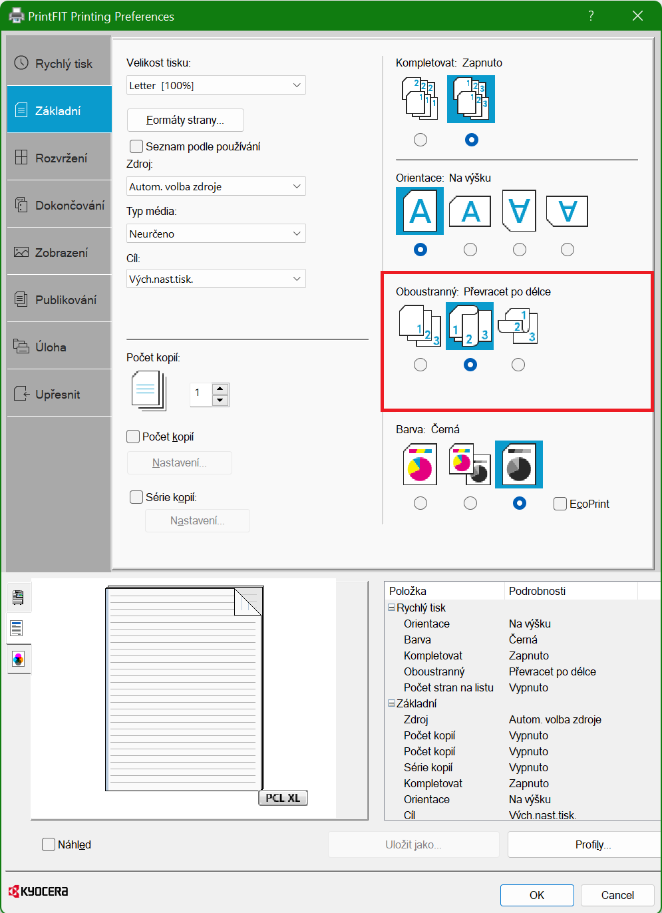
Task: Expand the Typ média Neurčeno dropdown
Action: 216,234
